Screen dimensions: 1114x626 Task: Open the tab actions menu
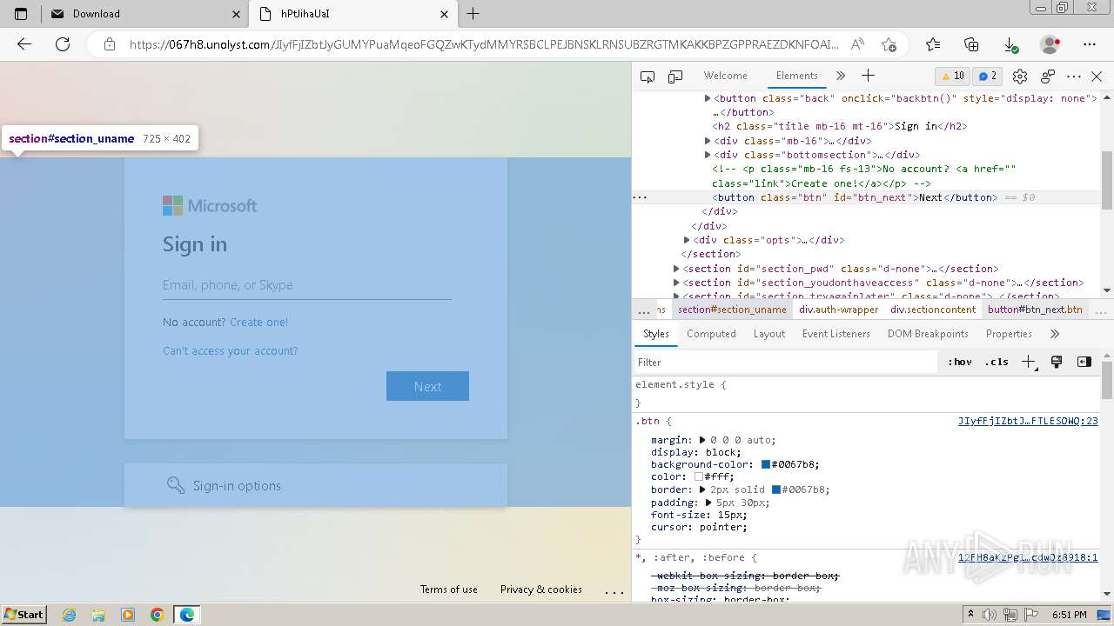pyautogui.click(x=21, y=14)
